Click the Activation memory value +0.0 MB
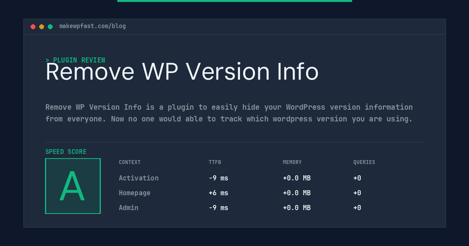469x246 pixels. point(297,178)
